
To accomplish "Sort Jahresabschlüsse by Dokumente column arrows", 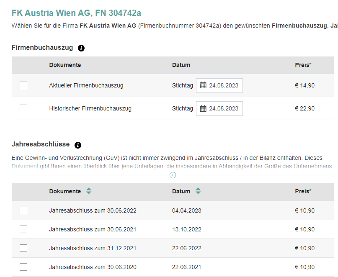I will [89, 191].
